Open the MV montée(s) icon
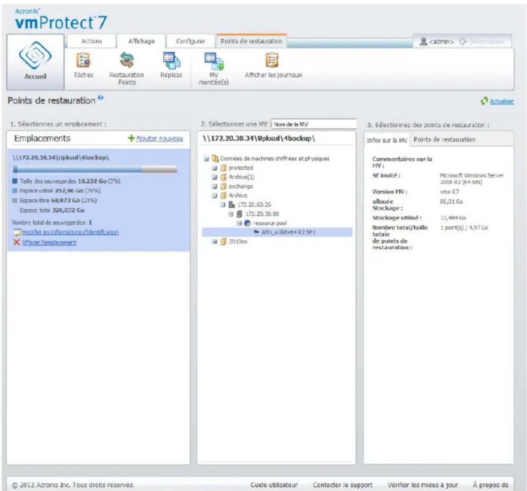The image size is (527, 491). click(x=214, y=61)
